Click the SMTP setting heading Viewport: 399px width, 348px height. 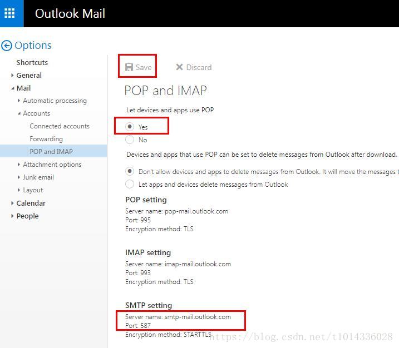149,305
